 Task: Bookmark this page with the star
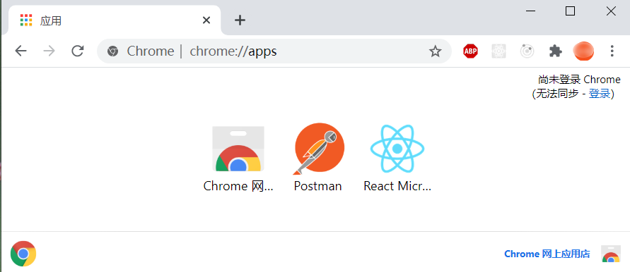tap(435, 51)
